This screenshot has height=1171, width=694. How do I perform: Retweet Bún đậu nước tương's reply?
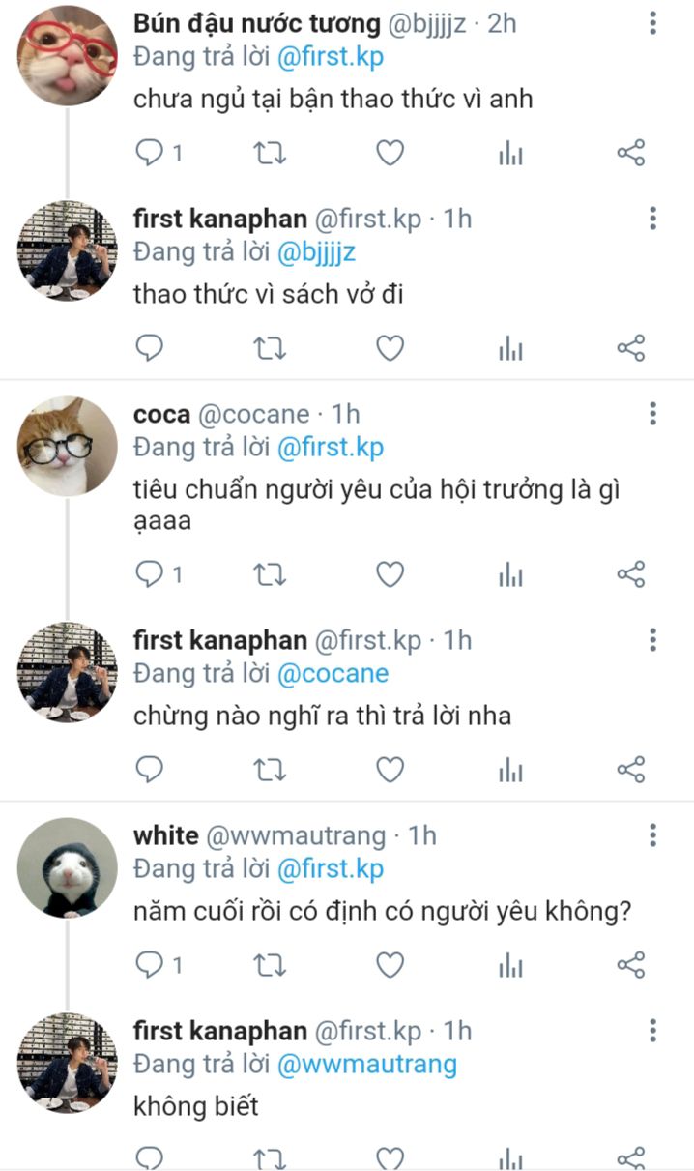270,153
